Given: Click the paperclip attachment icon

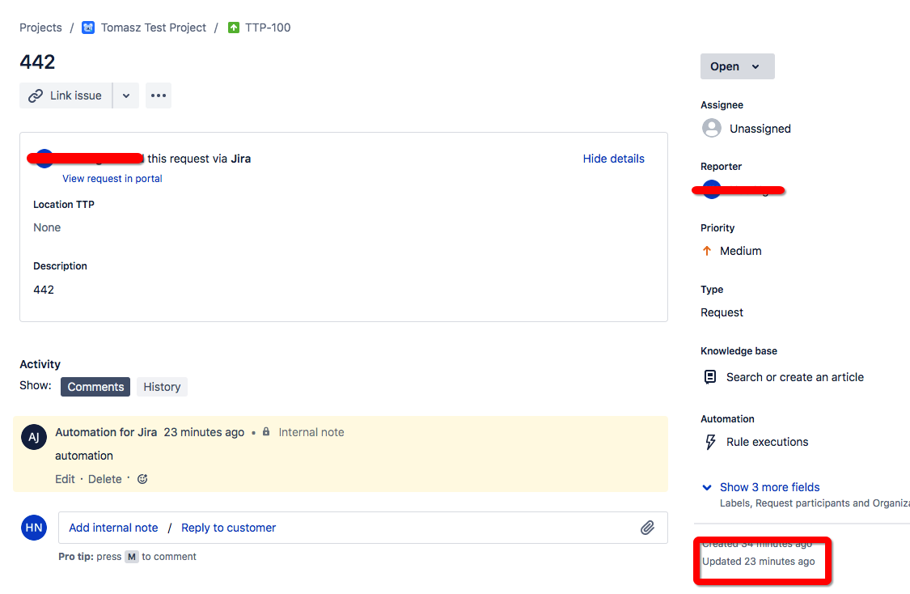Looking at the screenshot, I should [x=648, y=527].
